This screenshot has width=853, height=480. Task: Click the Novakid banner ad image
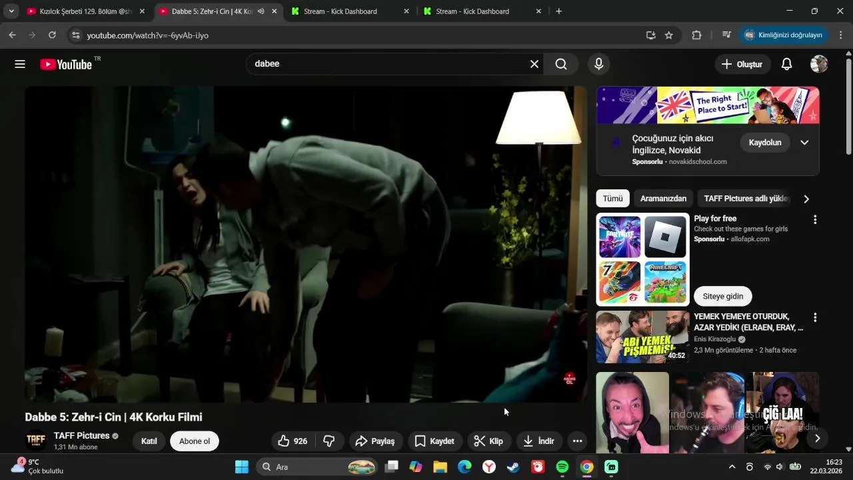click(708, 105)
